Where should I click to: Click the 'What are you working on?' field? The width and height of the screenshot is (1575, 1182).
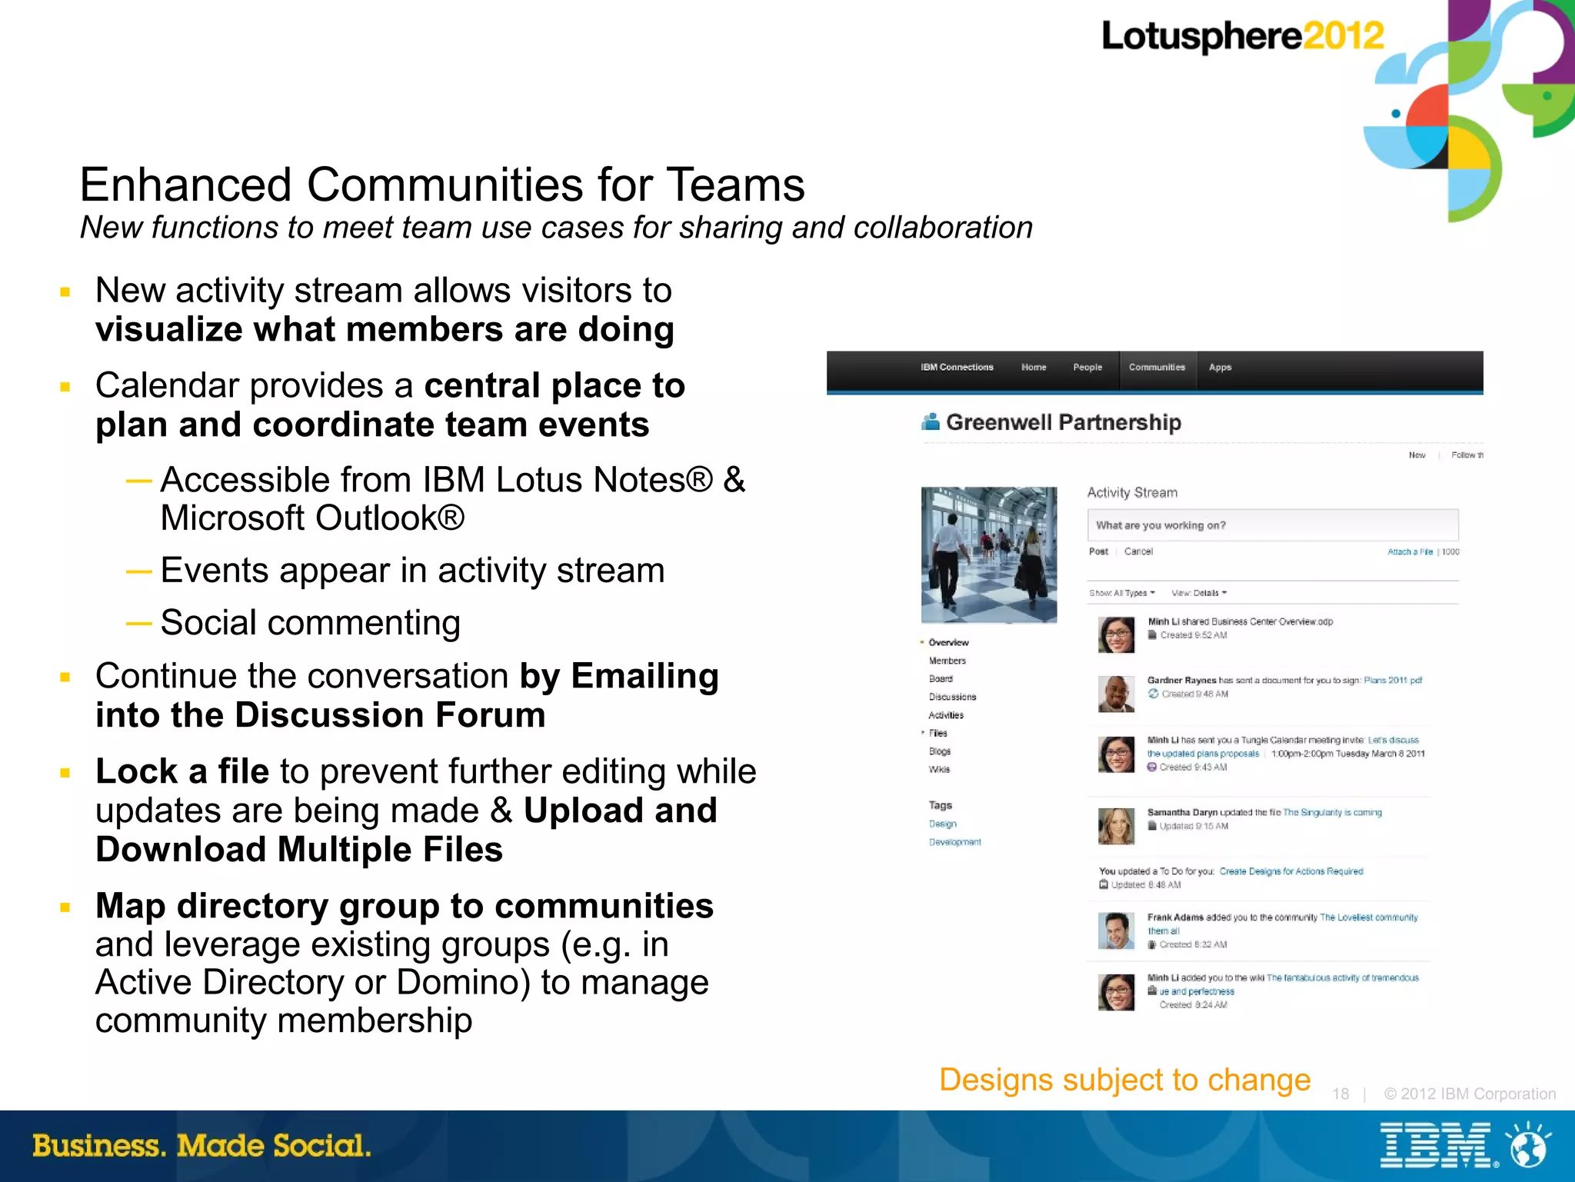[x=1273, y=525]
